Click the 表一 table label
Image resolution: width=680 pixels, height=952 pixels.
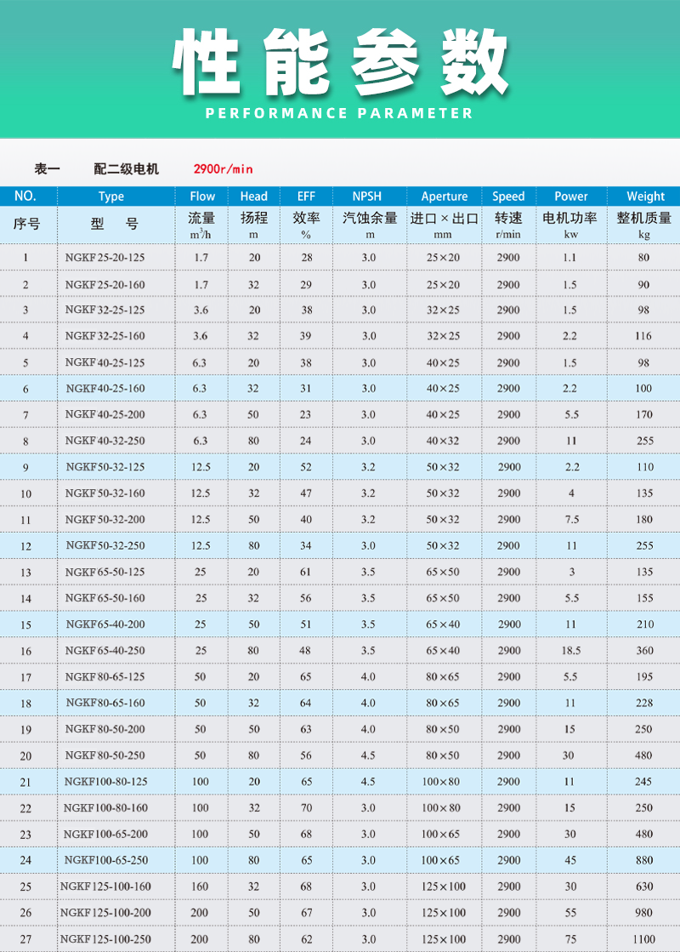(x=48, y=169)
